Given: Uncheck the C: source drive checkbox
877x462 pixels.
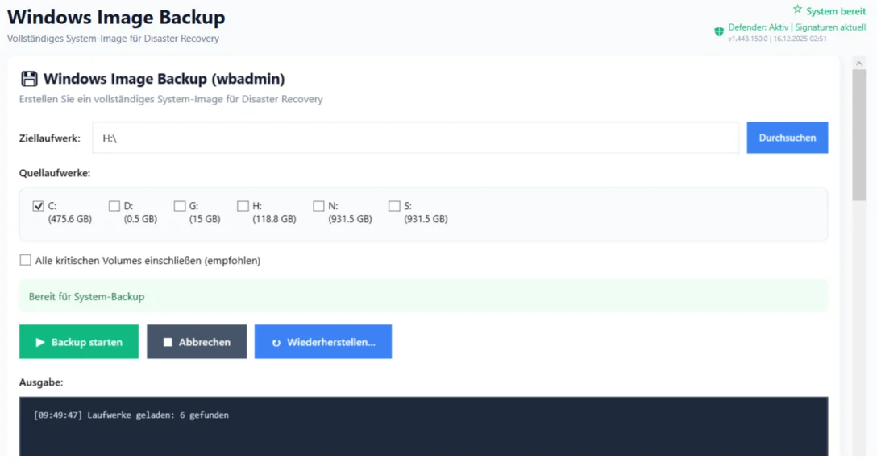Looking at the screenshot, I should (x=38, y=206).
